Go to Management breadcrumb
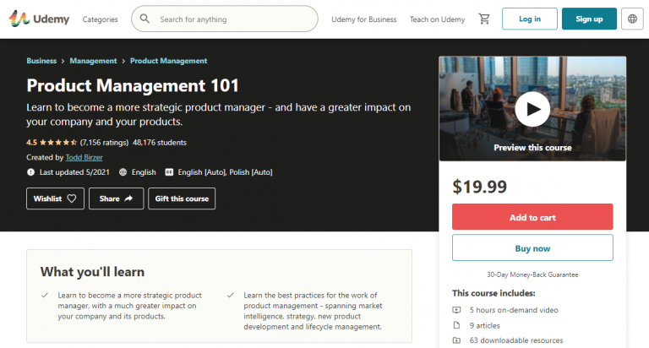Viewport: 649px width, 348px height. (x=93, y=61)
